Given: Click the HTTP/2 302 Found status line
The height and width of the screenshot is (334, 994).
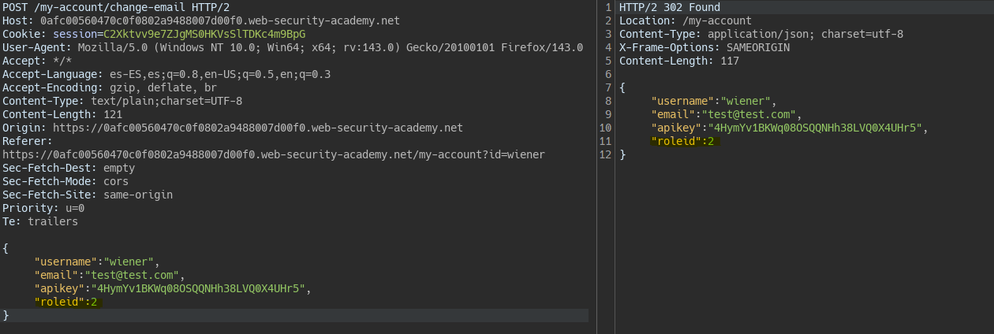Looking at the screenshot, I should point(670,7).
